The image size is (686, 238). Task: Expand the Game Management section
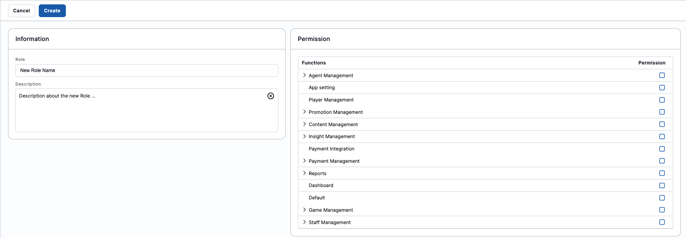305,210
